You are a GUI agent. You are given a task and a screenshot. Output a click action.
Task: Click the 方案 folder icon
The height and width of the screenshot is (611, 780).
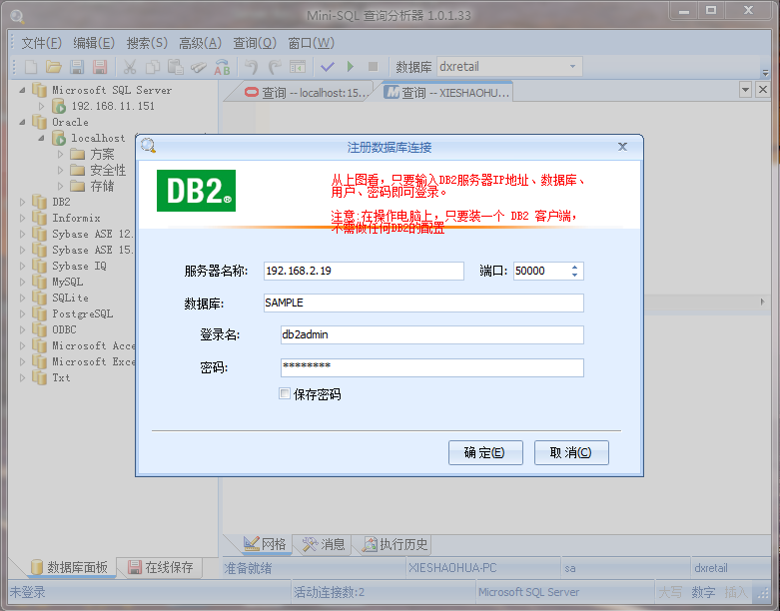click(x=77, y=154)
